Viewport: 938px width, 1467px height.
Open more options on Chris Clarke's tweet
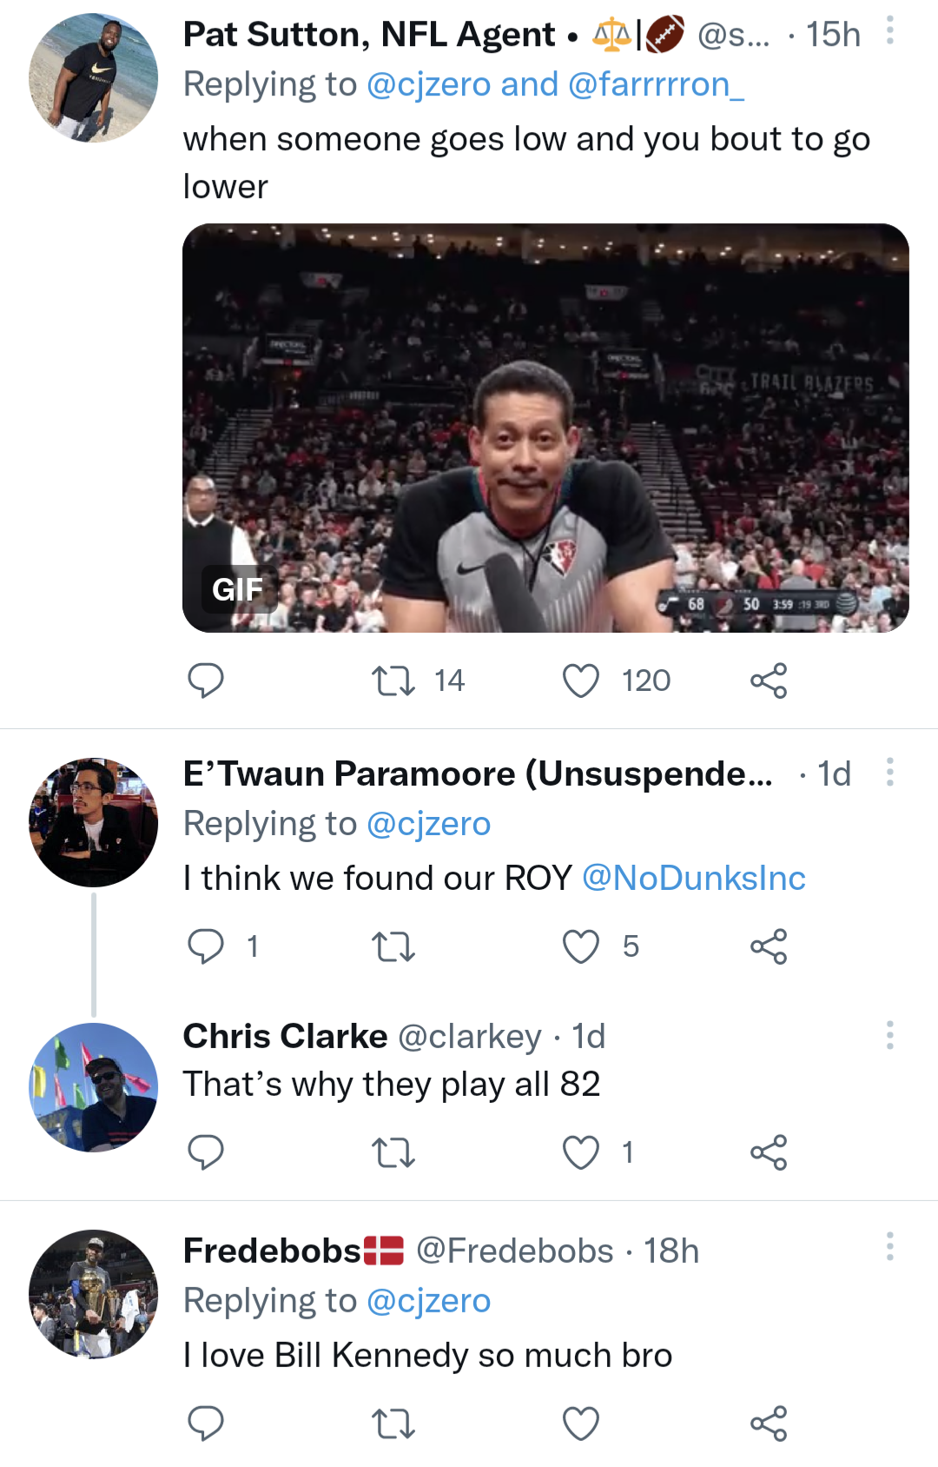[889, 1034]
